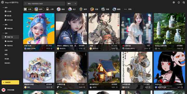The height and width of the screenshot is (94, 187).
Task: Open the sort dropdown beside the search box
Action: coord(72,4)
